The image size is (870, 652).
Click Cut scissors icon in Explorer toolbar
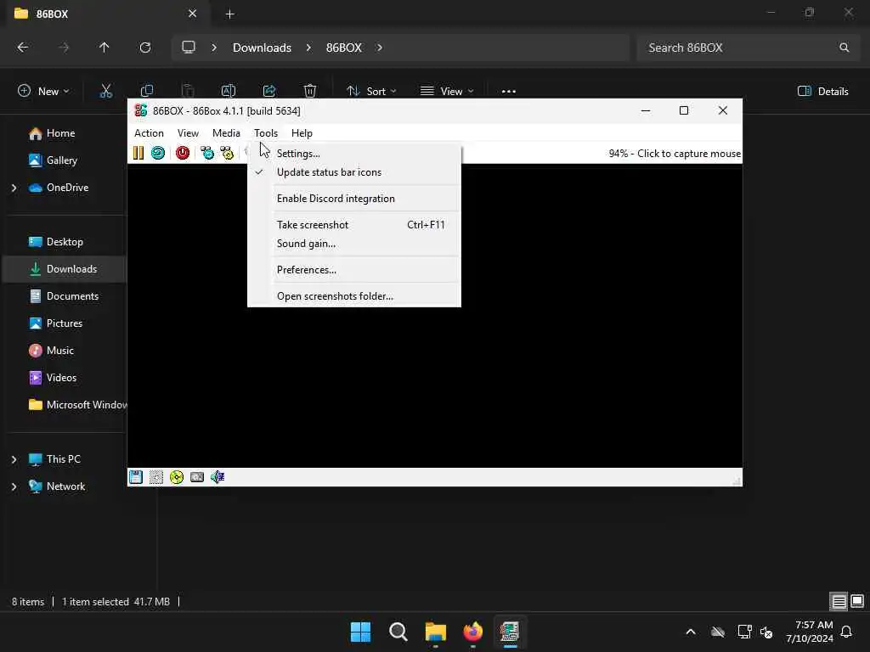tap(106, 91)
